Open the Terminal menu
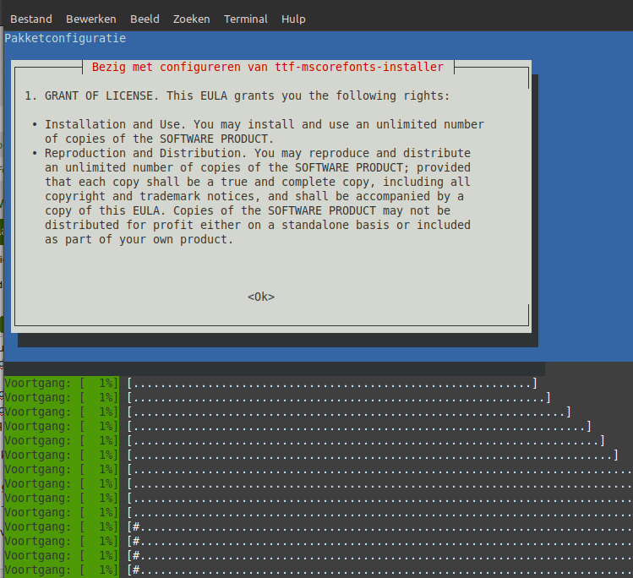Screen dimensions: 633x578 tap(245, 19)
